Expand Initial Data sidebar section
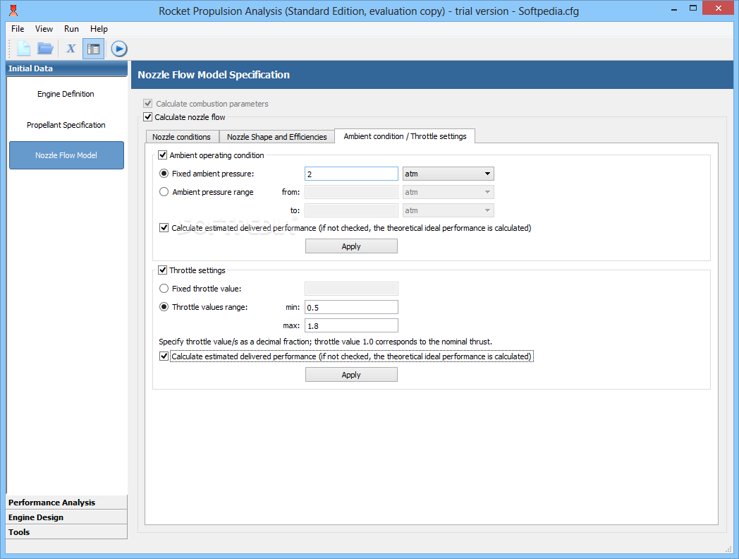The image size is (739, 559). (x=66, y=68)
